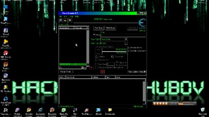
Task: Open the Visual desktop icon
Action: coord(6,30)
